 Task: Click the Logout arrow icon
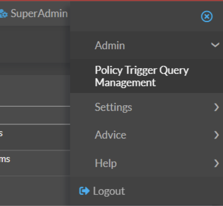click(x=84, y=191)
